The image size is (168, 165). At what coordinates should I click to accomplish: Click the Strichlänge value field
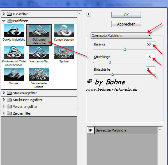pos(150,57)
